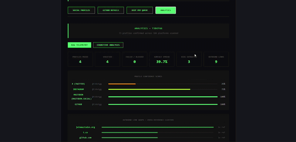
Task: Click the Profiles Pried stat card
Action: (80, 59)
